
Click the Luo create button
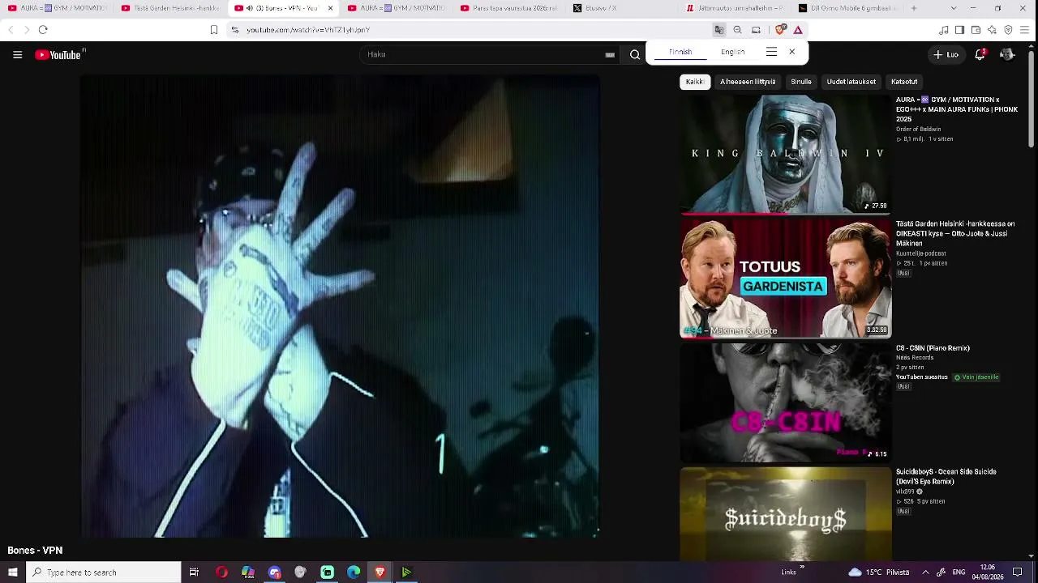pyautogui.click(x=946, y=54)
